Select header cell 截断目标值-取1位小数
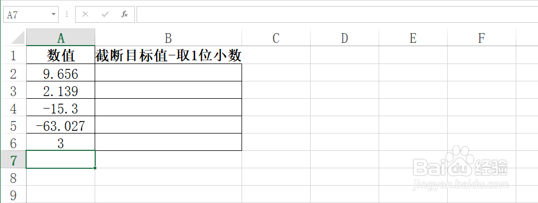Screen dimensions: 538x203 169,55
